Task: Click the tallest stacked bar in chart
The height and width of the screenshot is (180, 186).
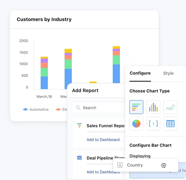Action: (x=116, y=65)
